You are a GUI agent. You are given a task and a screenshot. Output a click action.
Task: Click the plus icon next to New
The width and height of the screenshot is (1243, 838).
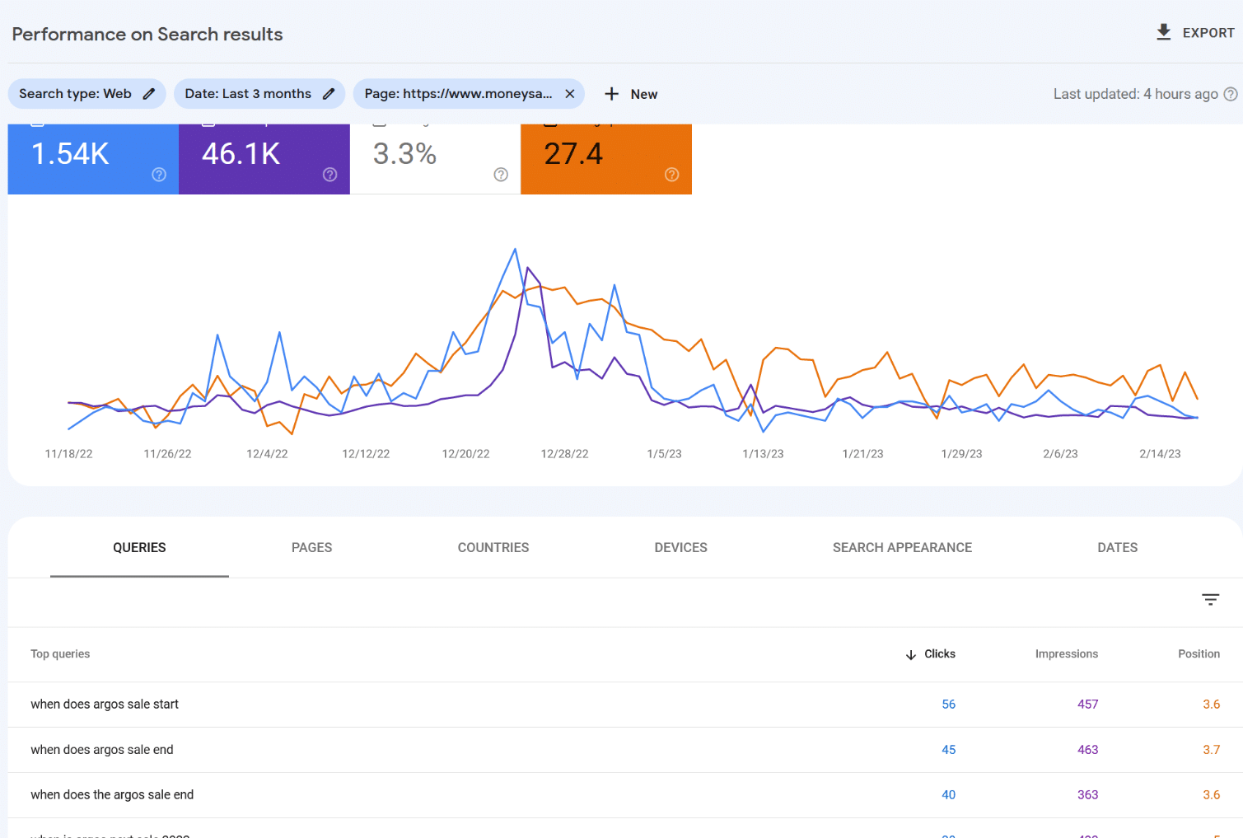coord(610,93)
